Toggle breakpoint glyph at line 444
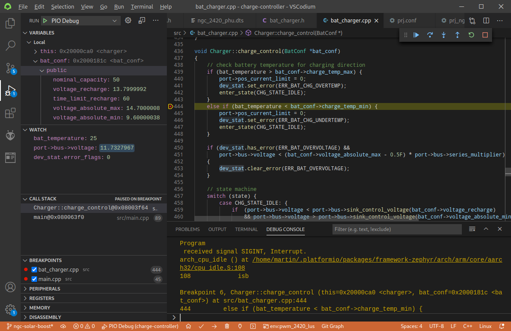This screenshot has width=511, height=331. (x=170, y=106)
